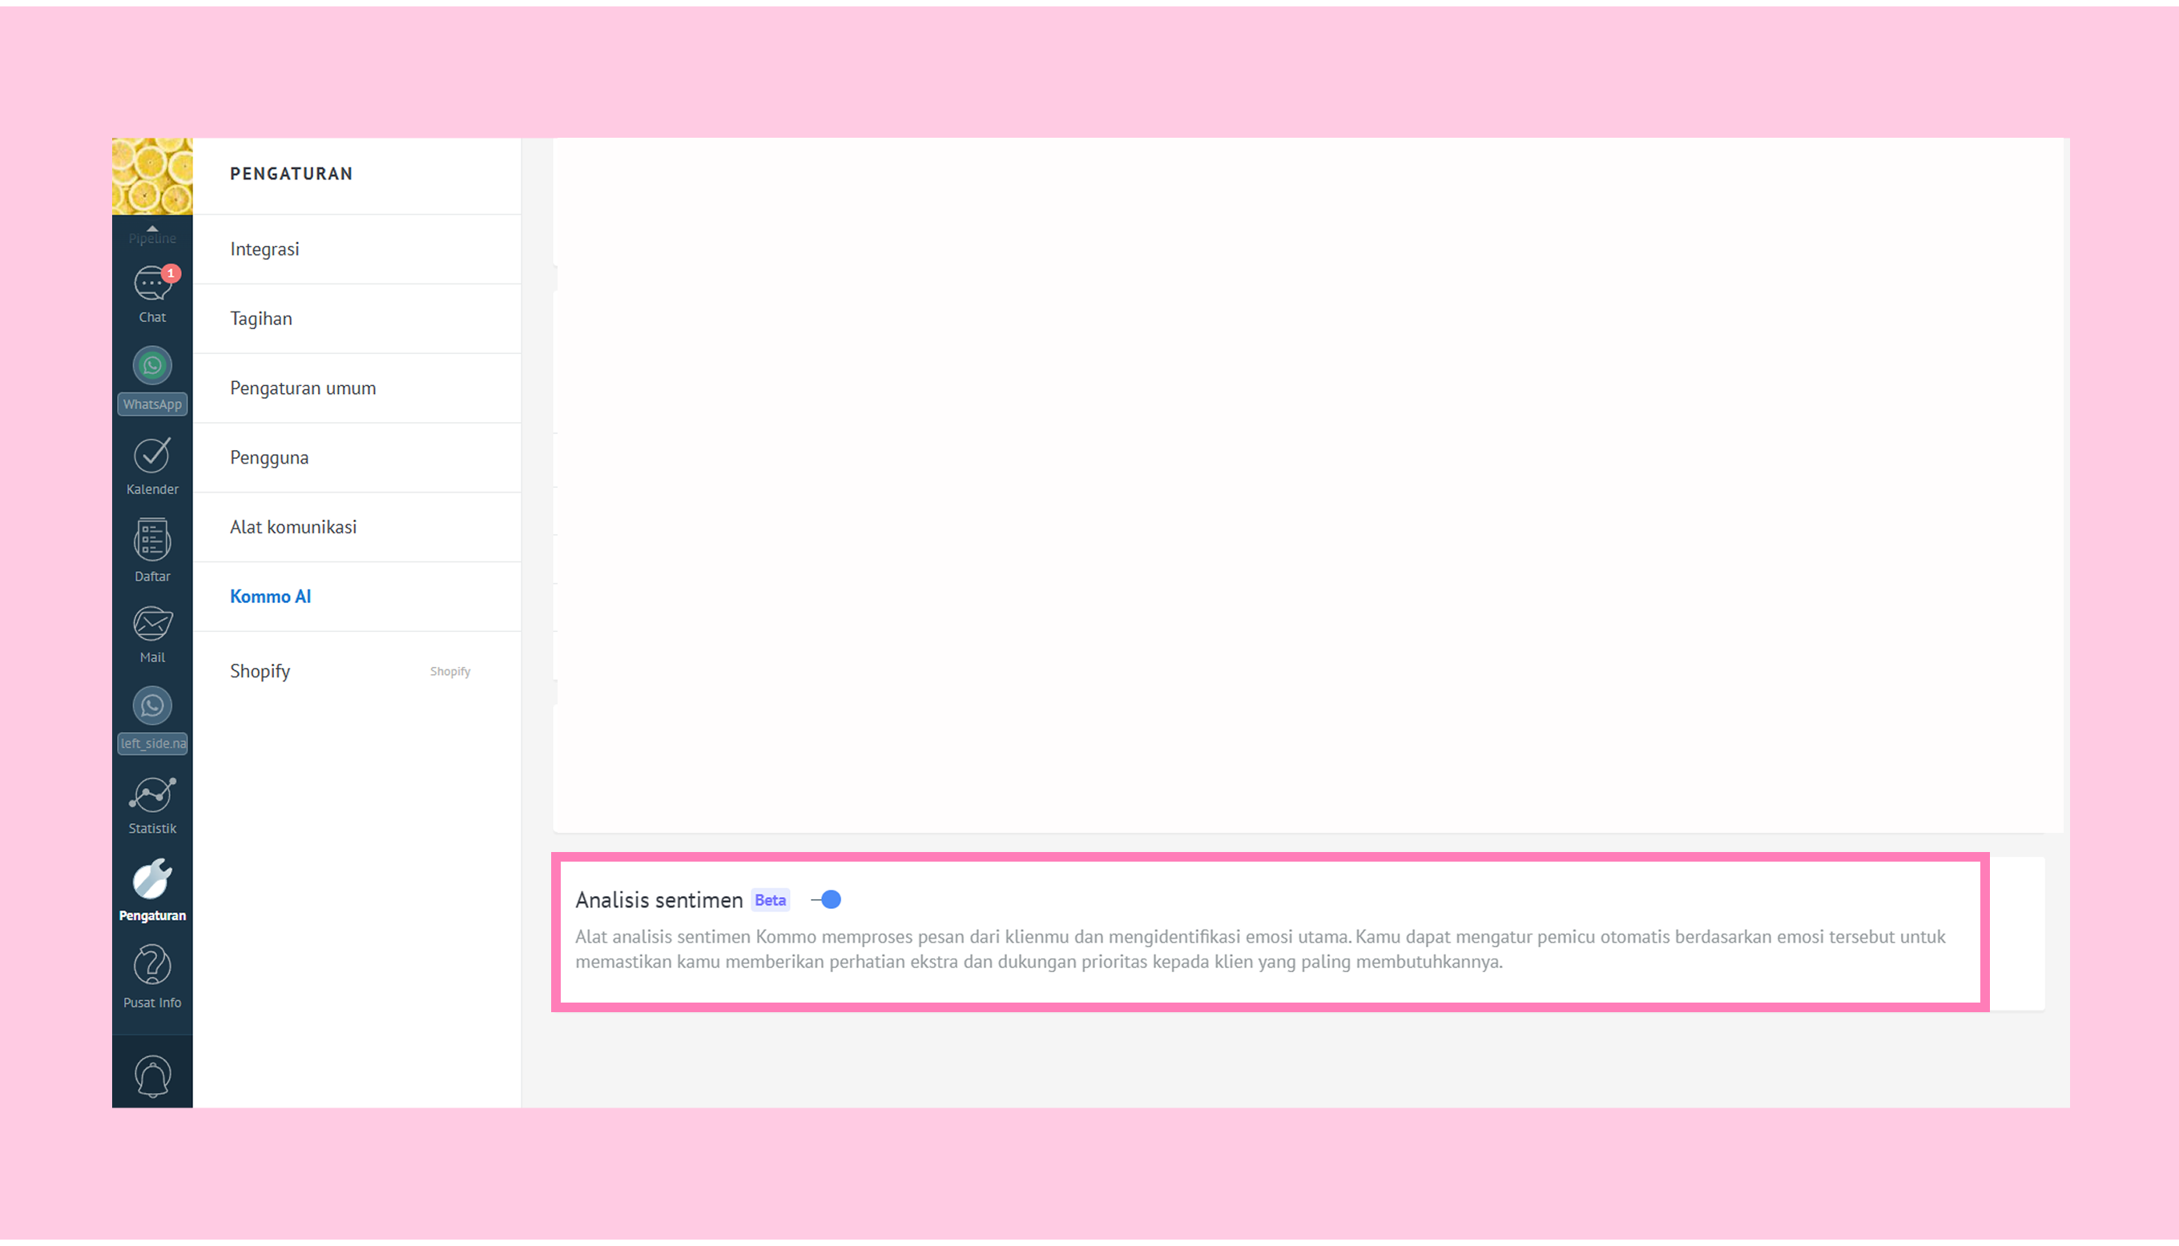2179x1246 pixels.
Task: Open Daftar lists icon
Action: pos(152,550)
